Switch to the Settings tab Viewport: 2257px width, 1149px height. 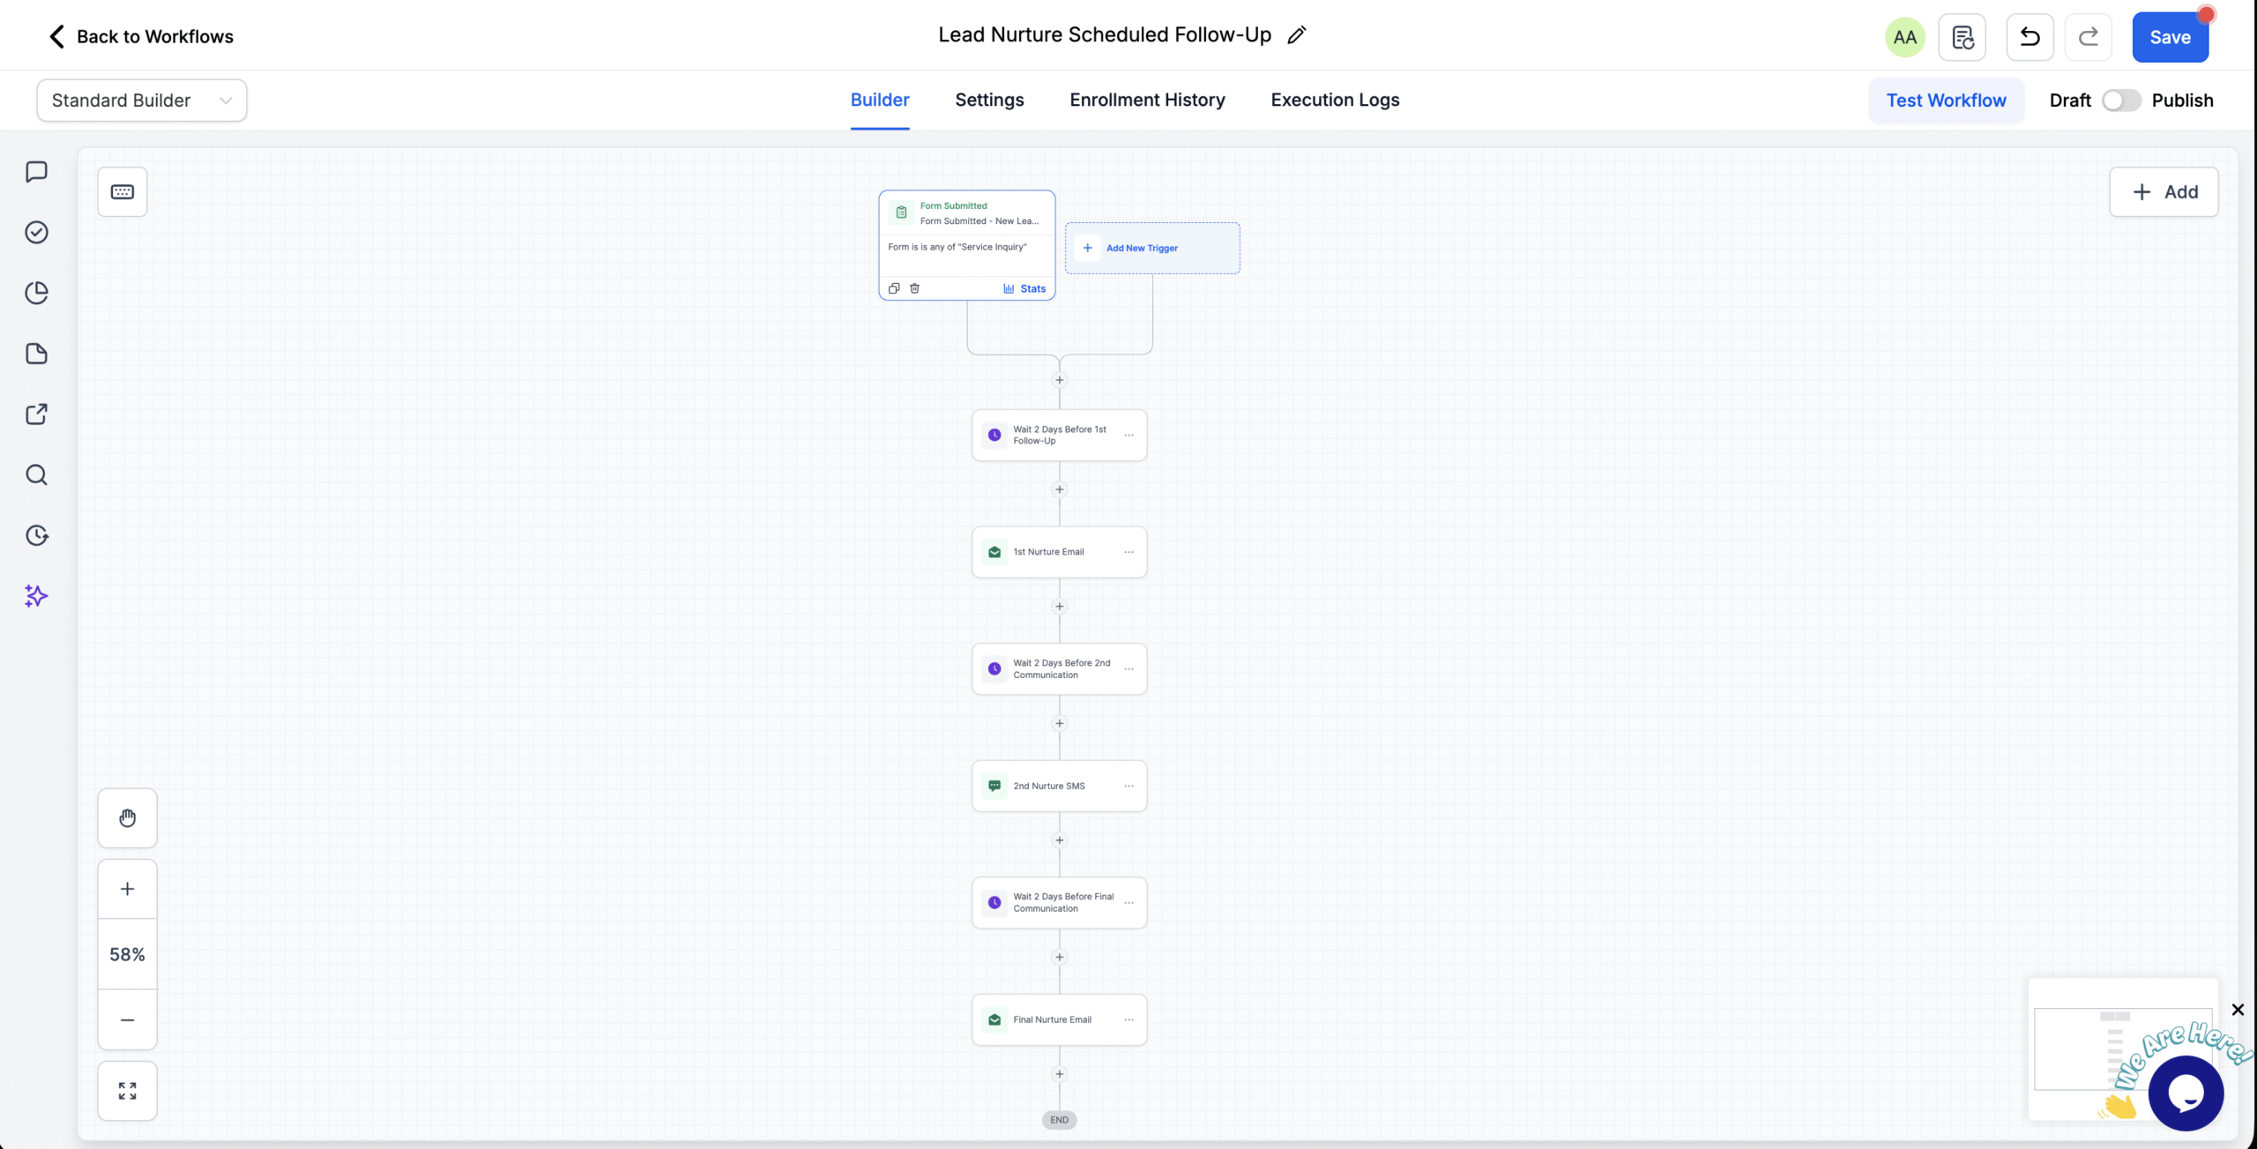989,100
